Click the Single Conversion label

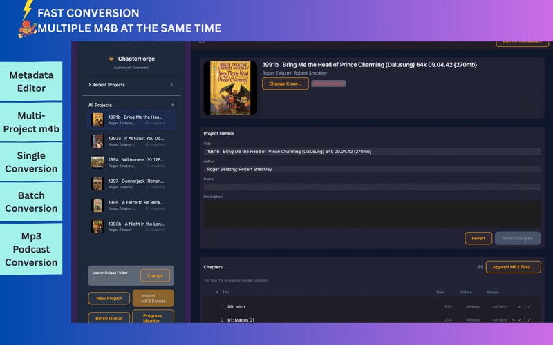(31, 162)
